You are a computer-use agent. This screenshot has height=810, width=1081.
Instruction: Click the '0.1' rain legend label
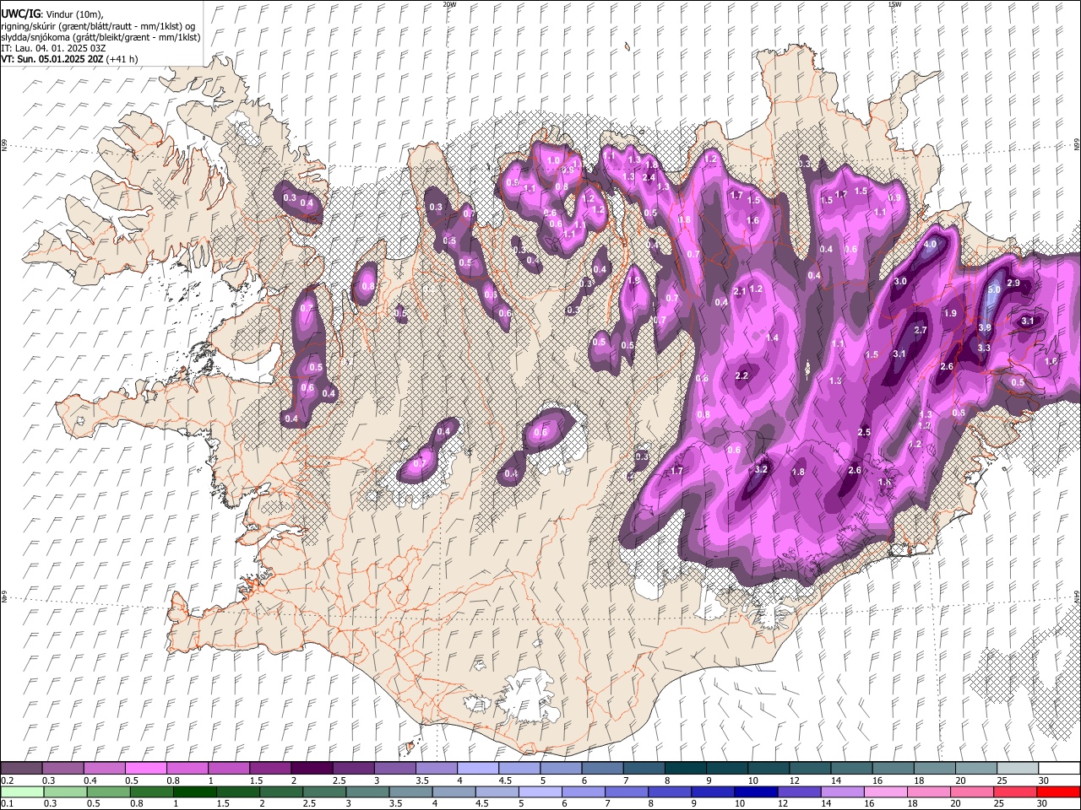[7, 803]
